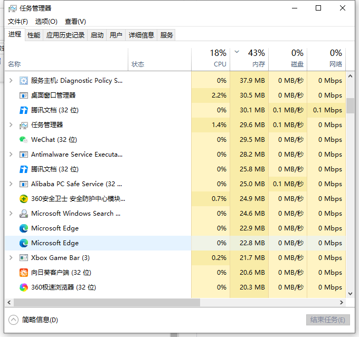Click the 桌面窗口管理器 process icon
Viewport: 359px width, 337px height.
click(24, 95)
